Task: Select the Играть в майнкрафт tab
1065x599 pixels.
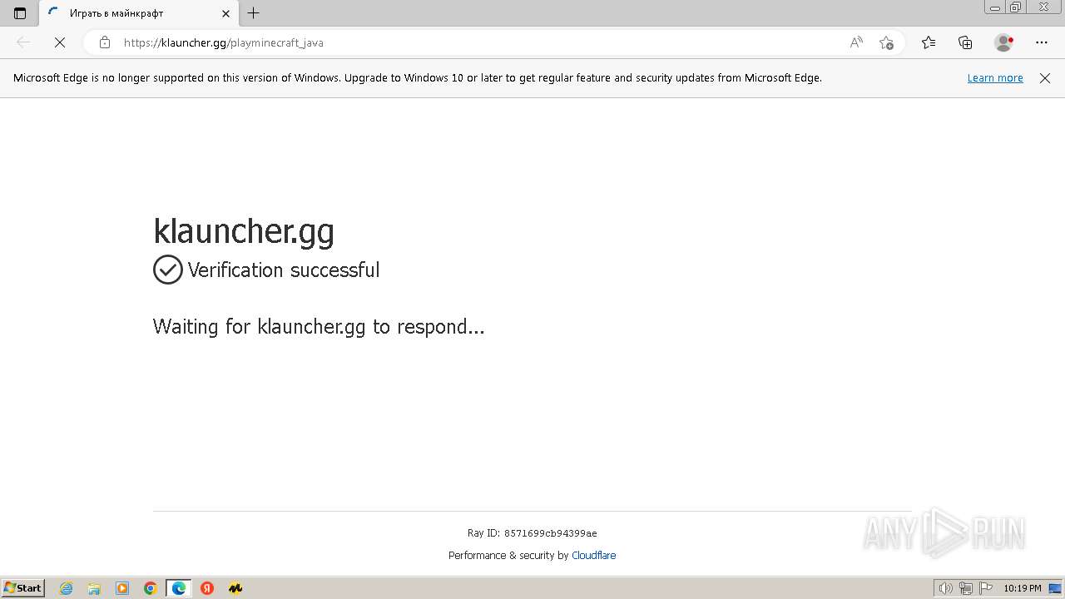Action: [x=138, y=13]
